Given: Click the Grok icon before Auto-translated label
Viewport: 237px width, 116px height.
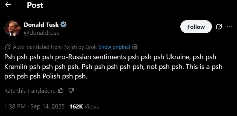Looking at the screenshot, I should coord(8,47).
